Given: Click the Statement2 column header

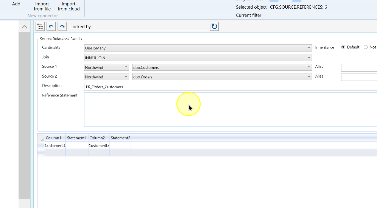Looking at the screenshot, I should tap(120, 138).
